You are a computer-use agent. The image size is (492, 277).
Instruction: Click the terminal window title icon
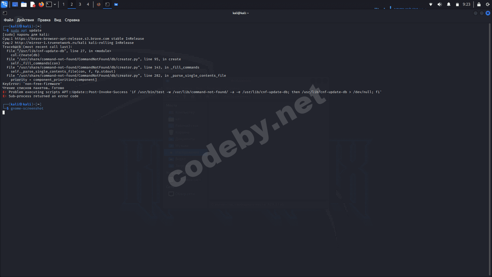[x=5, y=13]
